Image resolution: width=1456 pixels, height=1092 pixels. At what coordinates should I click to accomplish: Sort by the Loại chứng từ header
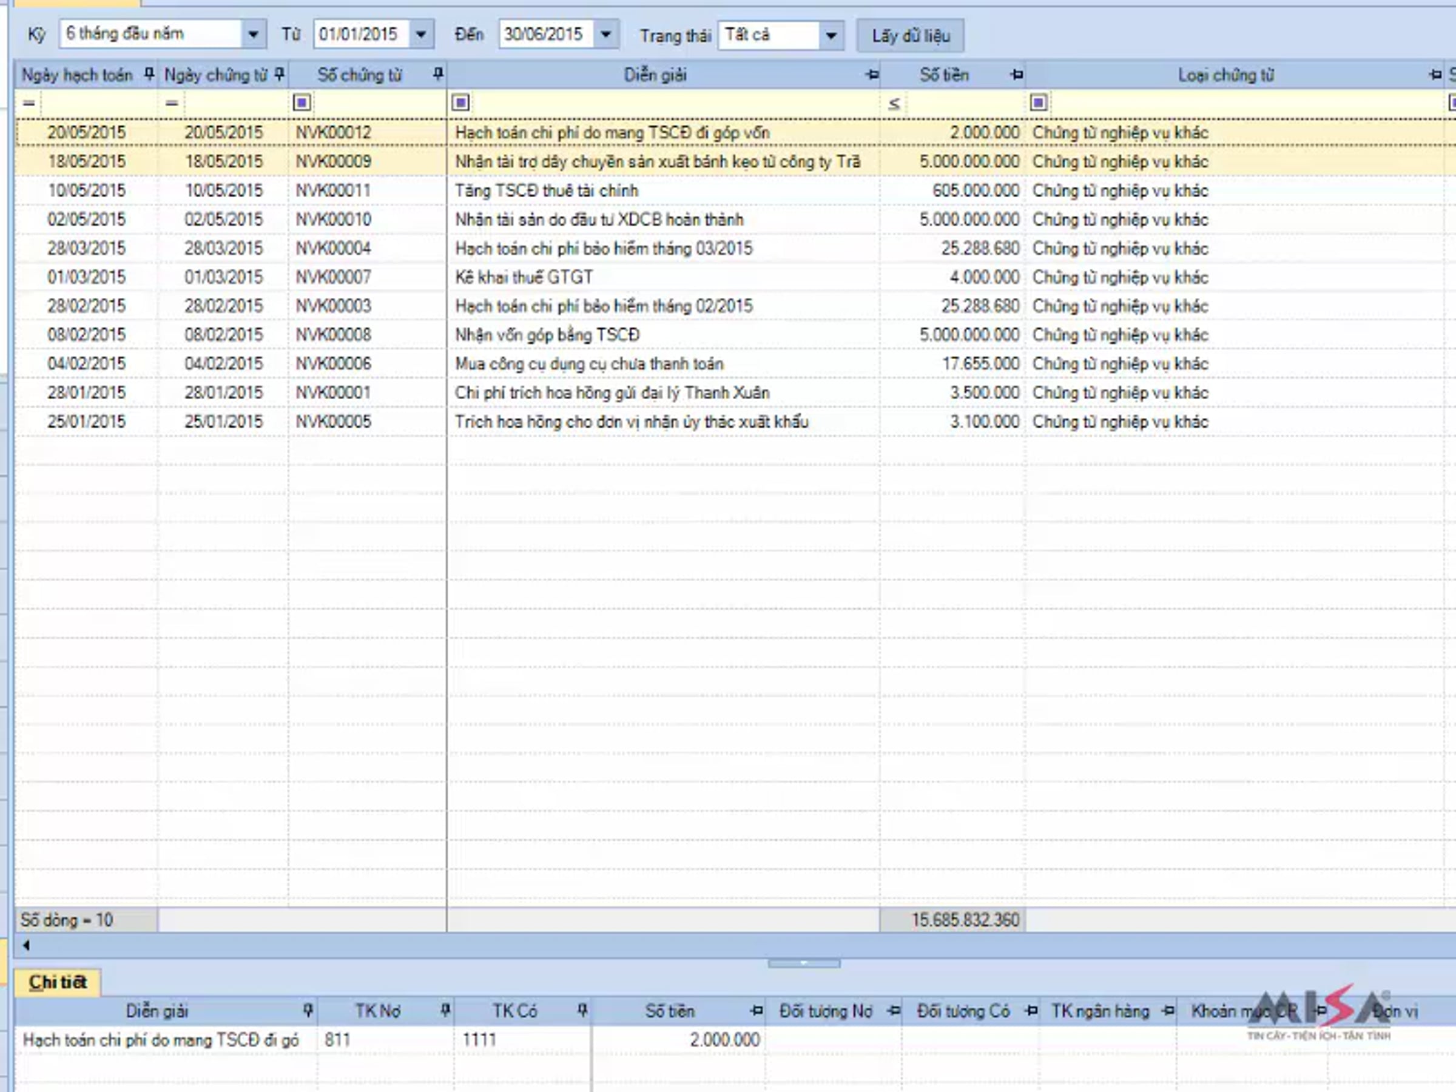tap(1226, 75)
